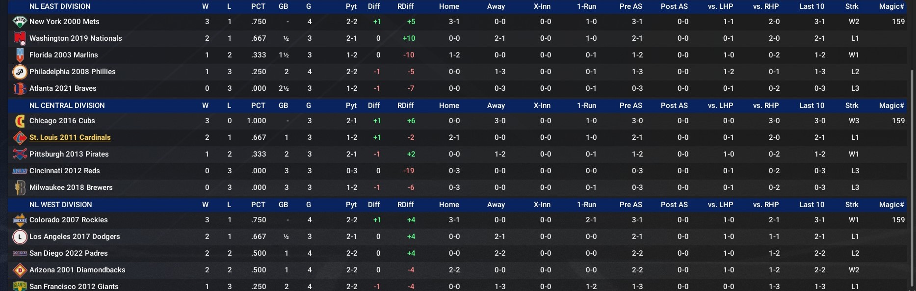Click the Los Angeles 2017 Dodgers logo
Viewport: 916px width, 291px height.
(x=20, y=237)
